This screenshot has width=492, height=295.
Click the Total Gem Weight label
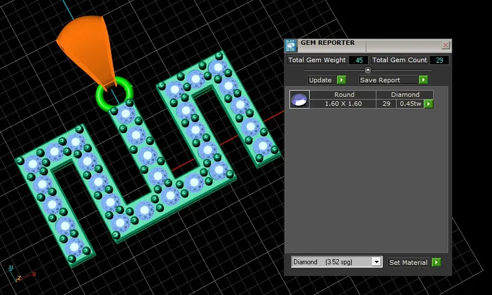(x=317, y=60)
